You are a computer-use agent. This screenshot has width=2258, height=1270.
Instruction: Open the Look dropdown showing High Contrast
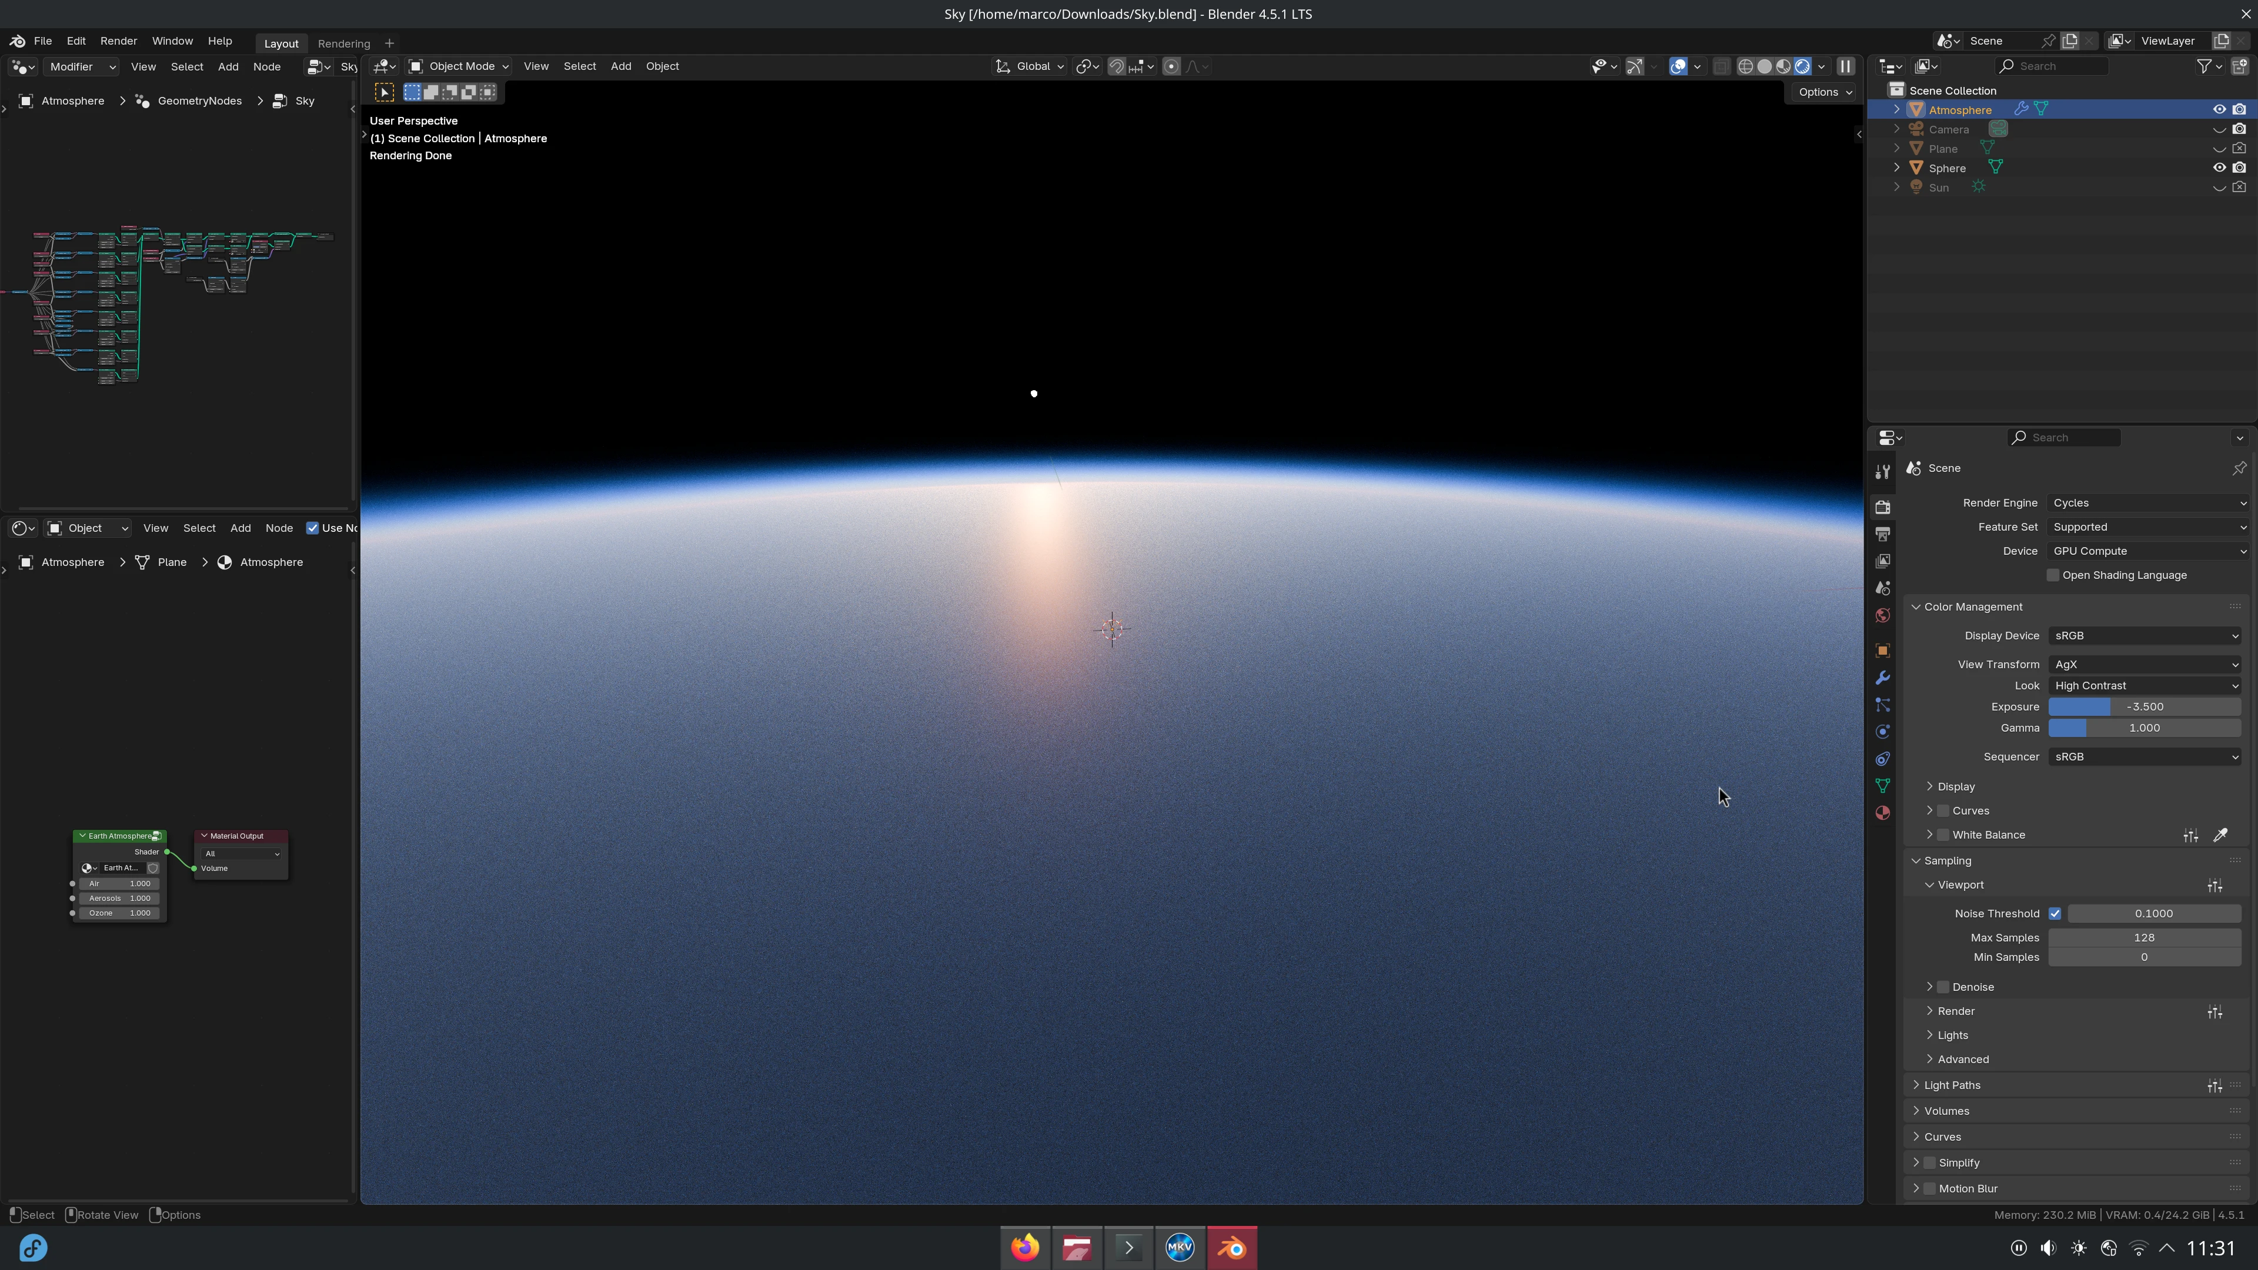[x=2145, y=686]
